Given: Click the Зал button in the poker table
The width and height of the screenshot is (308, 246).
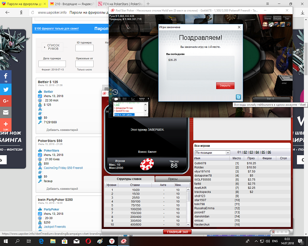Looking at the screenshot, I should pyautogui.click(x=287, y=18).
